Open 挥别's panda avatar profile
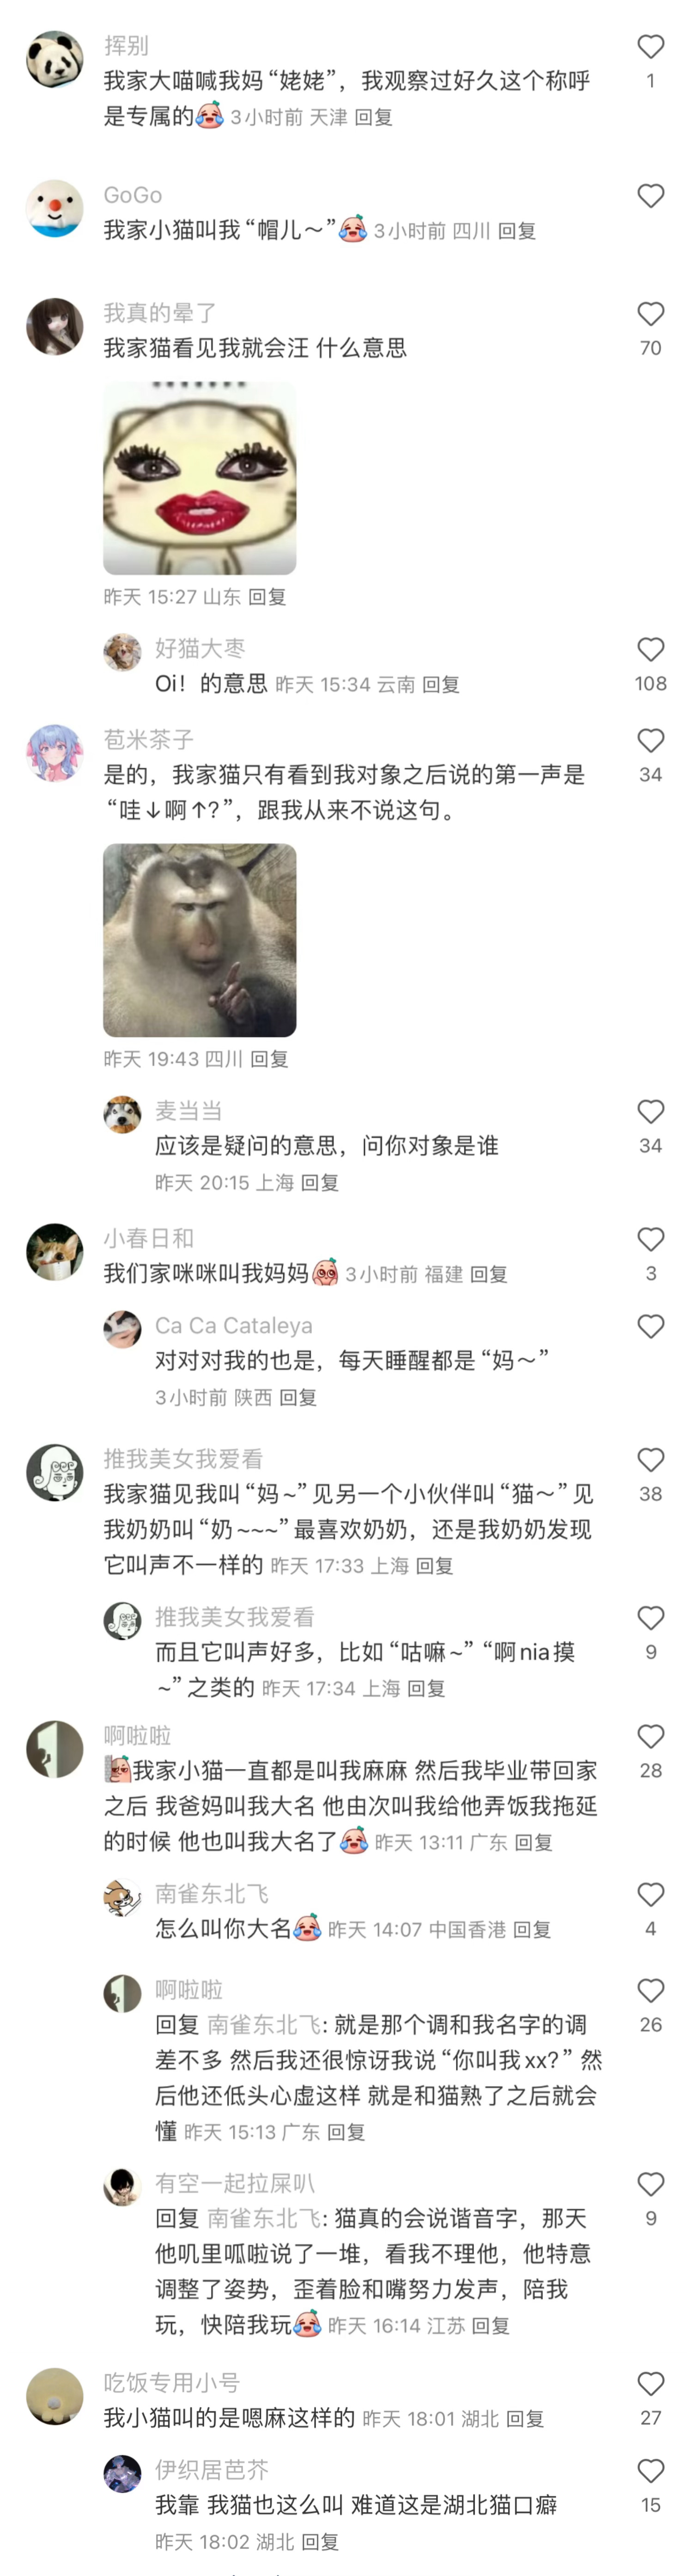693x2576 pixels. pyautogui.click(x=54, y=59)
